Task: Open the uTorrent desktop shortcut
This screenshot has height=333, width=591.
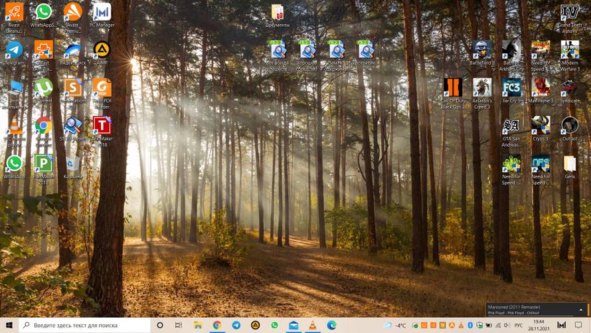Action: [44, 91]
